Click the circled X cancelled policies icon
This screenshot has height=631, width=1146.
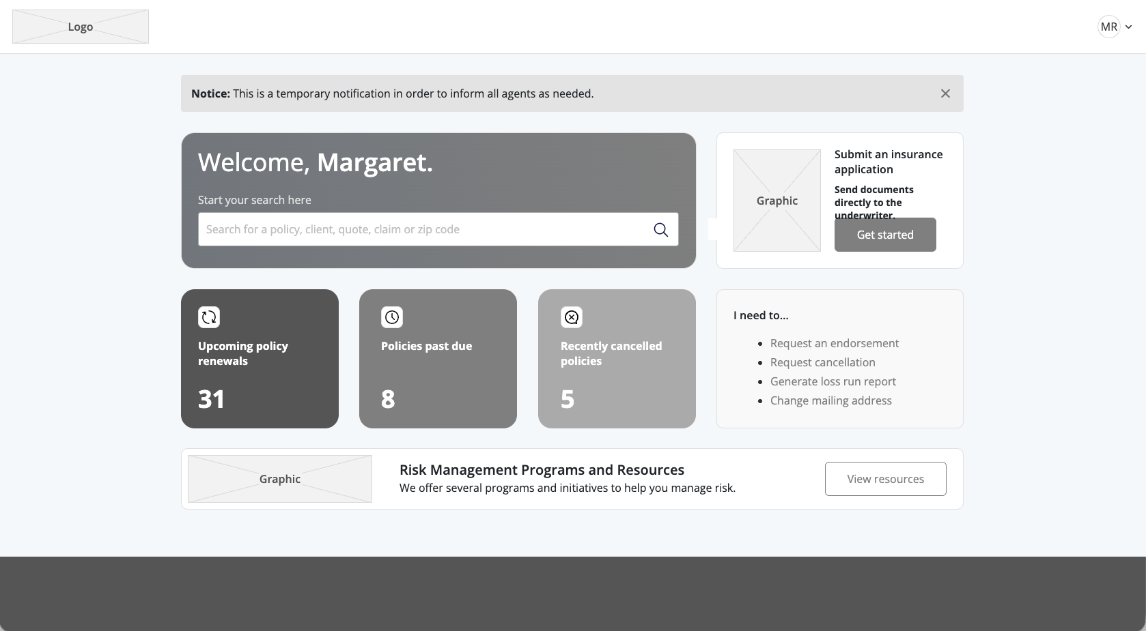coord(572,317)
